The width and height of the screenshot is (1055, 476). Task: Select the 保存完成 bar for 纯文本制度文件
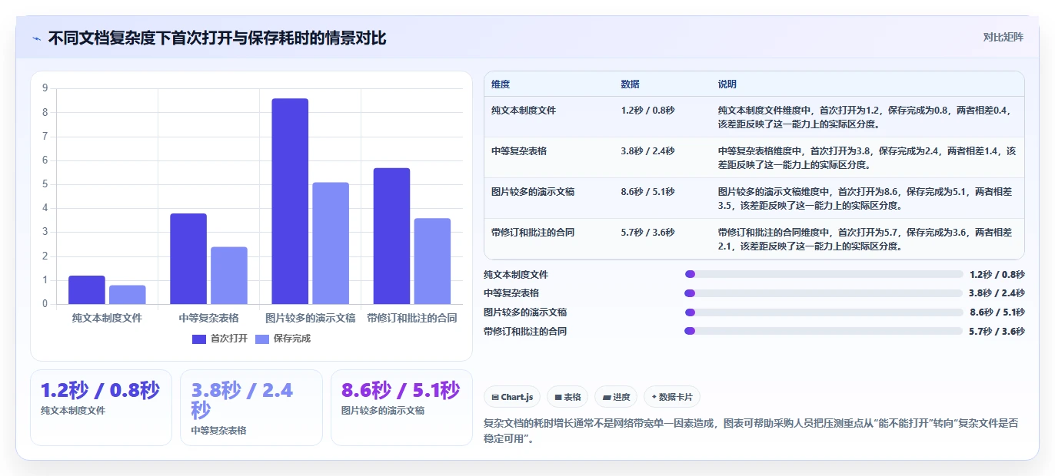(128, 295)
